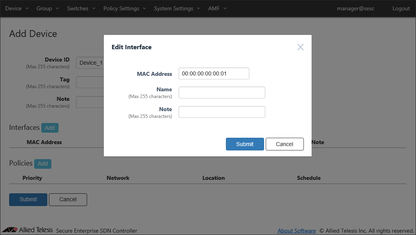Open the System Settings menu
The image size is (416, 235).
point(177,8)
